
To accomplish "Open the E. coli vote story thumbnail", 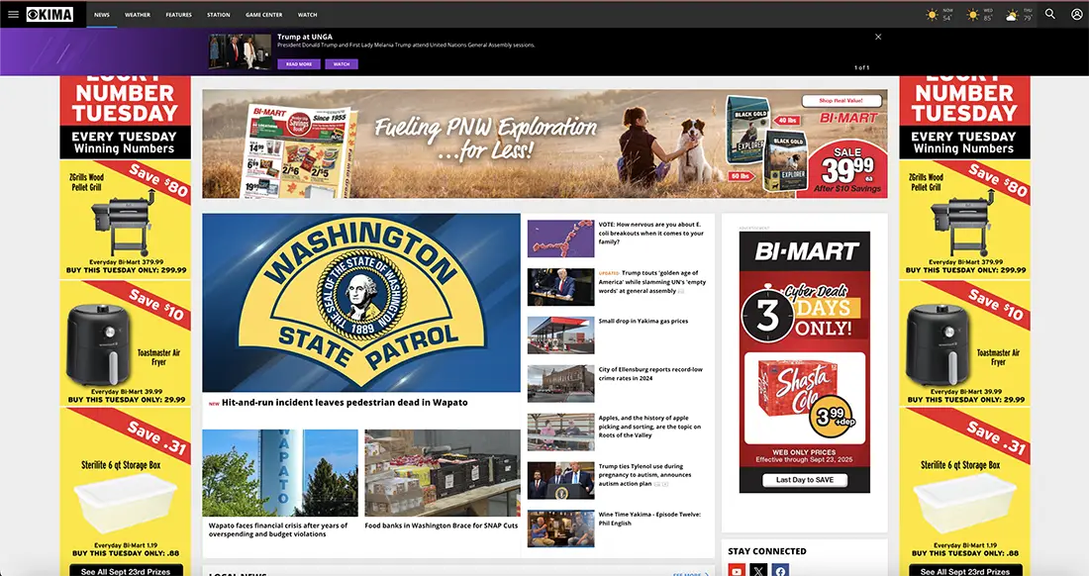I will (560, 239).
